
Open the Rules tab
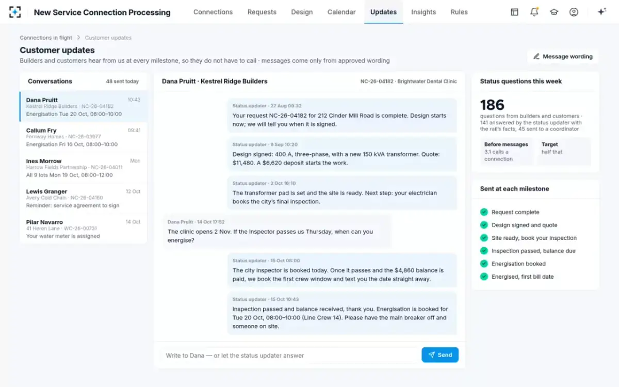click(x=459, y=12)
